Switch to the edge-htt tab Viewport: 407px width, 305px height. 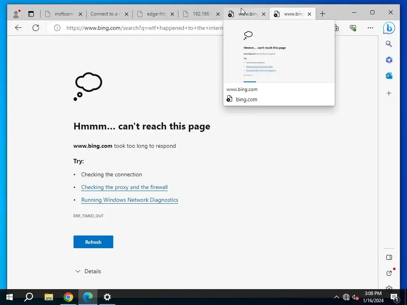[156, 14]
